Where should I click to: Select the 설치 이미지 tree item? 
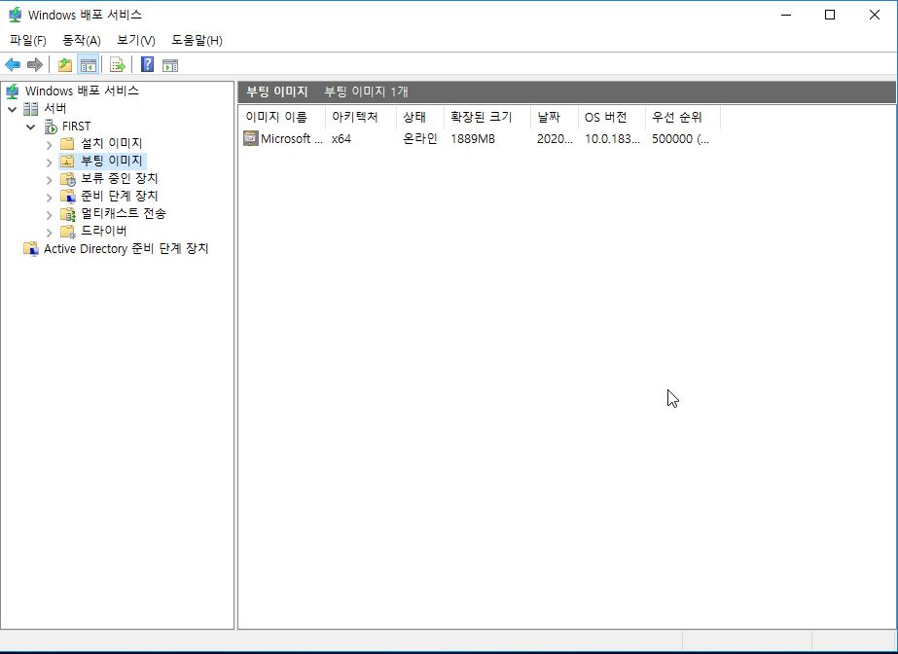(x=112, y=143)
